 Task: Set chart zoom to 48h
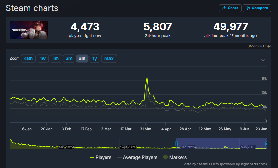pos(28,58)
